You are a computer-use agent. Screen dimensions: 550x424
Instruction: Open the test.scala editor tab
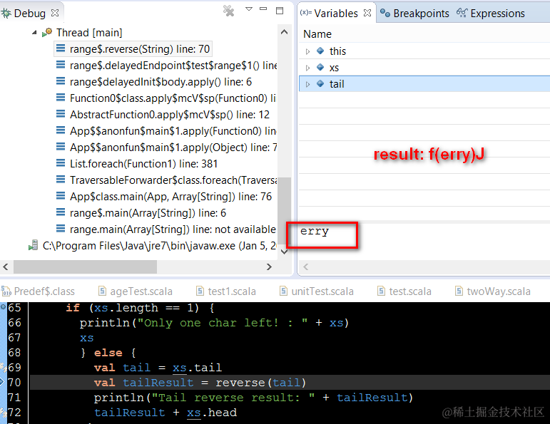(x=404, y=291)
